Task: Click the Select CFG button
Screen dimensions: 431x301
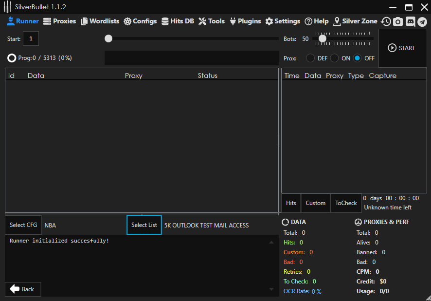Action: (x=23, y=225)
